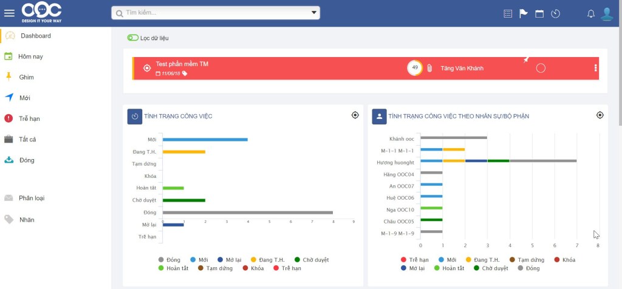Click the pin icon on the red task

(x=526, y=60)
